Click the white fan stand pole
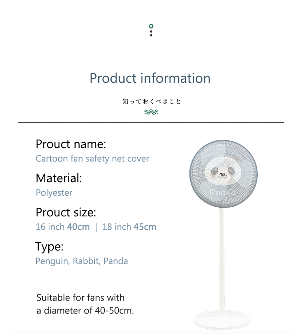The image size is (300, 334). (x=222, y=260)
